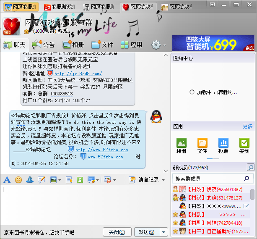Click the magic hat effects icon
The height and width of the screenshot is (239, 257).
(x=30, y=180)
